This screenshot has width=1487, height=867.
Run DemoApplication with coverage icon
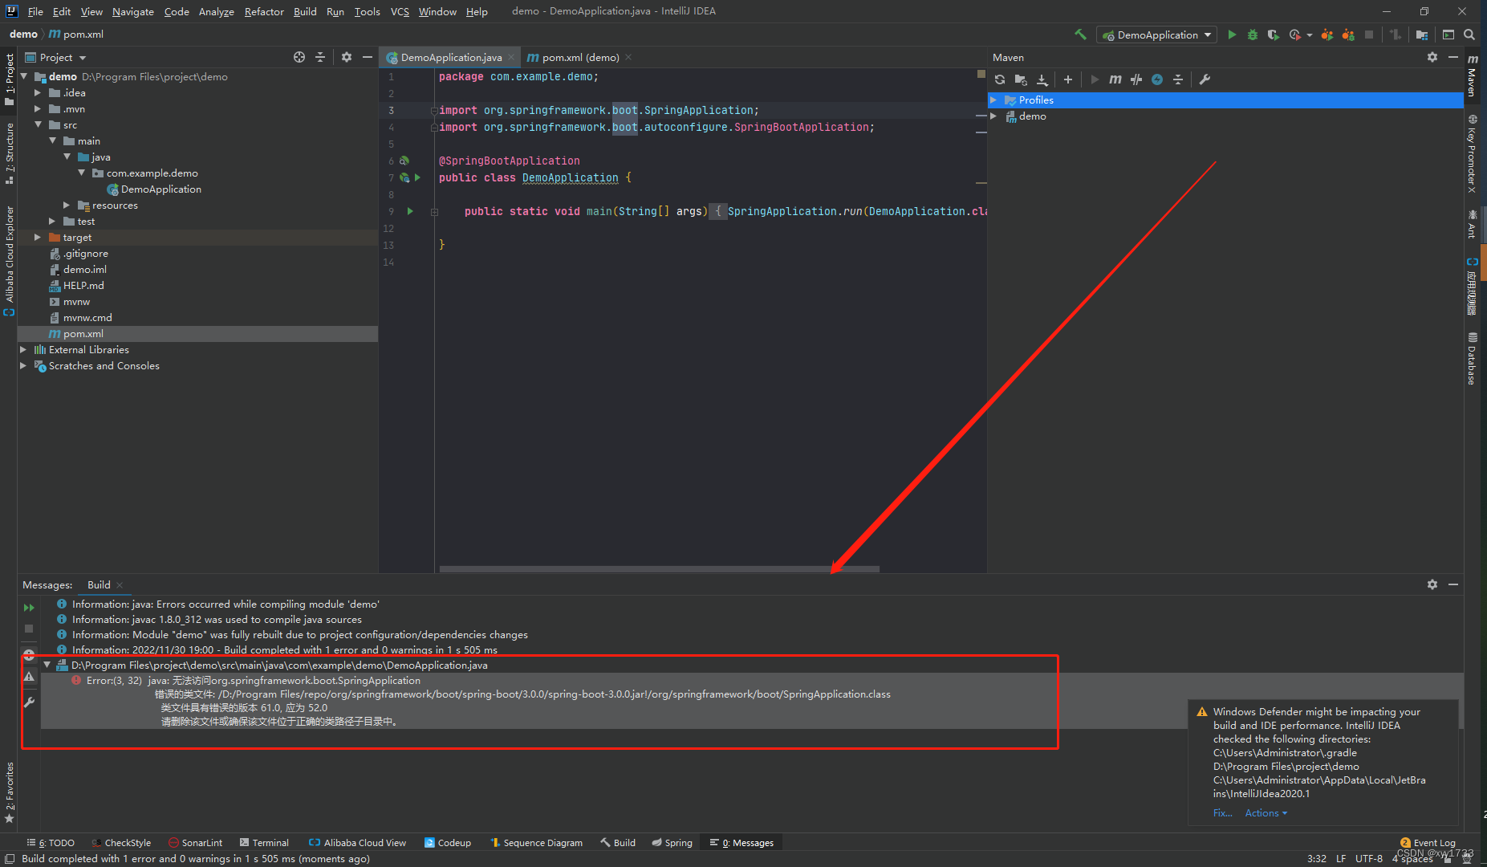1273,35
